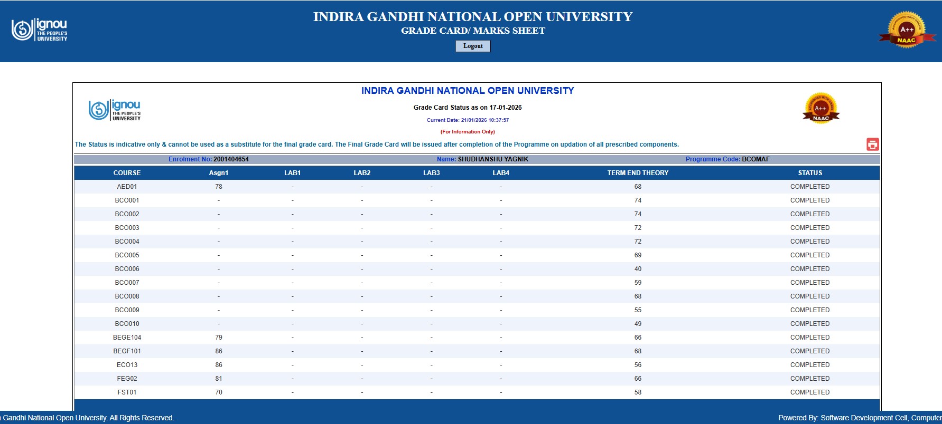Click the NAAC A++ badge in banner
Viewport: 942px width, 424px height.
(907, 30)
